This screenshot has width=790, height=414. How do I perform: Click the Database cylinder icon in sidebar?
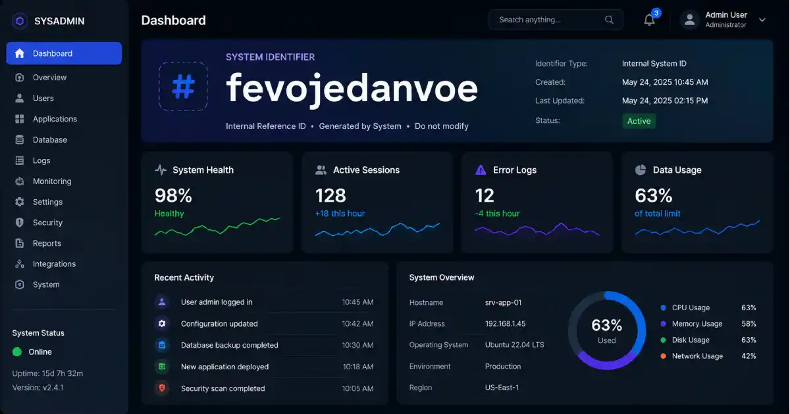click(20, 140)
